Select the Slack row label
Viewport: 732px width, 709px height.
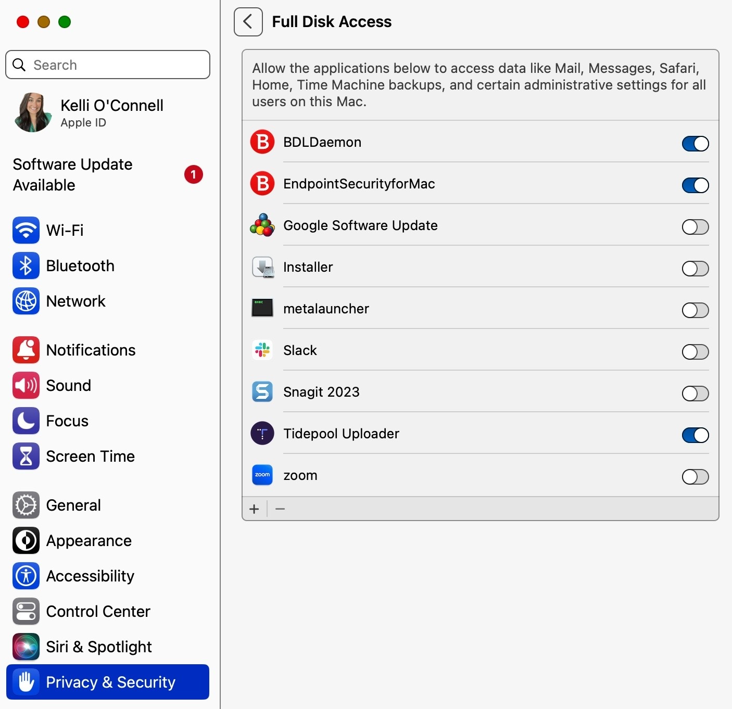(300, 350)
